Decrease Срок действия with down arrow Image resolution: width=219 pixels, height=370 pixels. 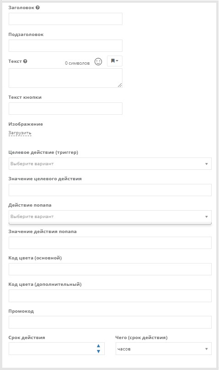(99, 351)
